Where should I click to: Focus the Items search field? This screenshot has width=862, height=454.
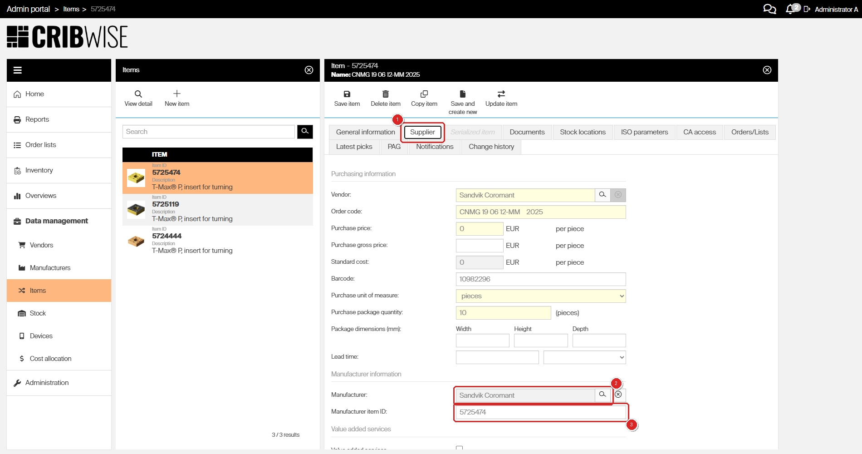[x=209, y=132]
